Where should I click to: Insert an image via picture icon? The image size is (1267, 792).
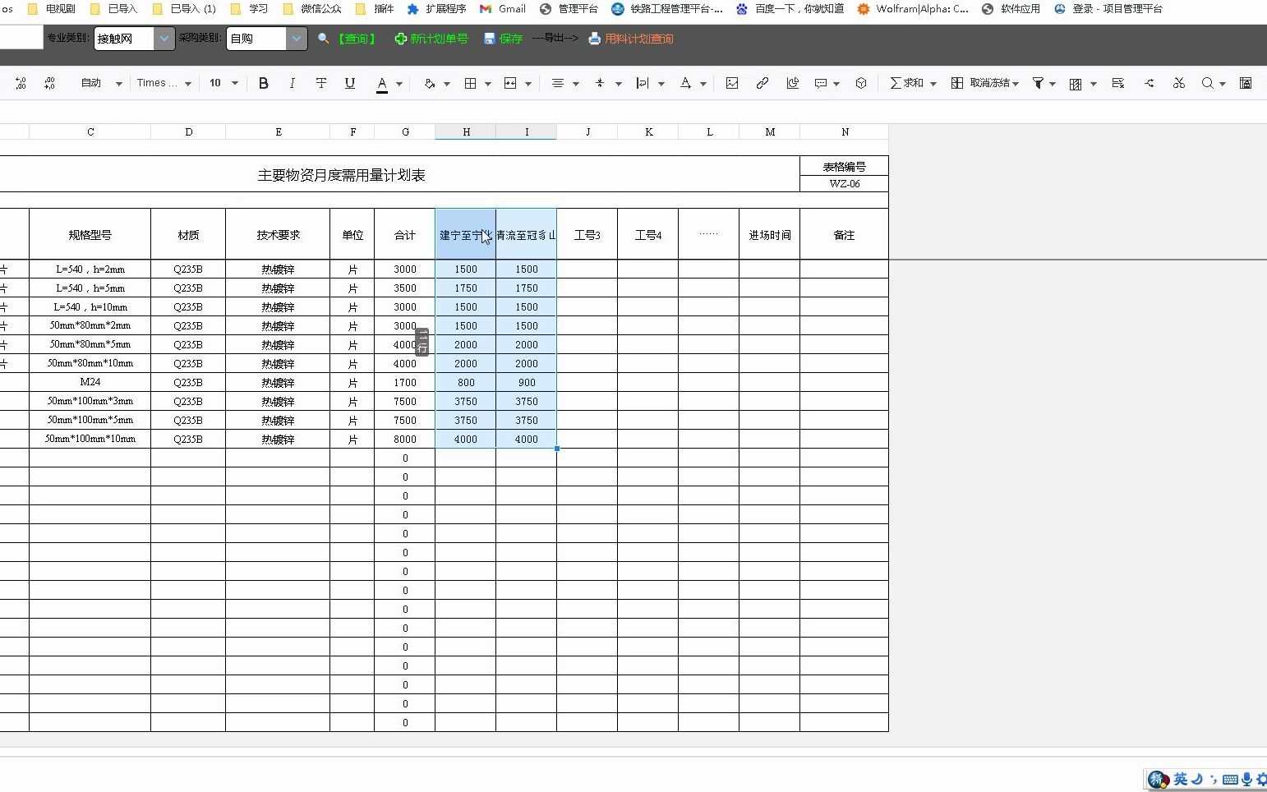tap(732, 83)
